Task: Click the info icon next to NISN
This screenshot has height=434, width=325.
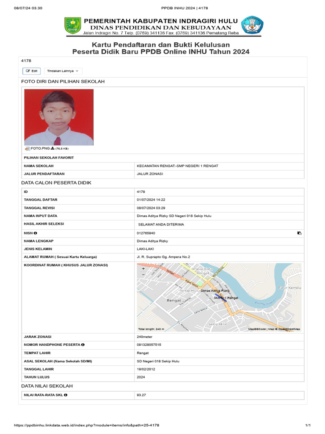Action: pyautogui.click(x=36, y=233)
